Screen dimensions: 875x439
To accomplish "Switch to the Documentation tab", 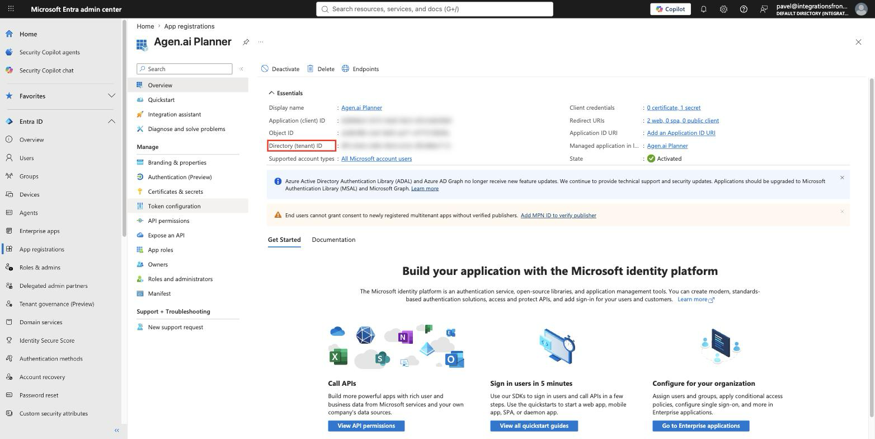I will (333, 240).
